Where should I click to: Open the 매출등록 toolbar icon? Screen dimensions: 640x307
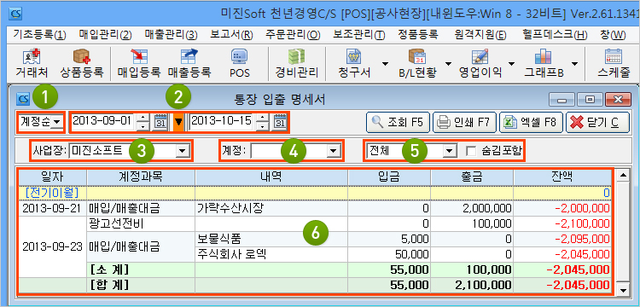(x=189, y=64)
